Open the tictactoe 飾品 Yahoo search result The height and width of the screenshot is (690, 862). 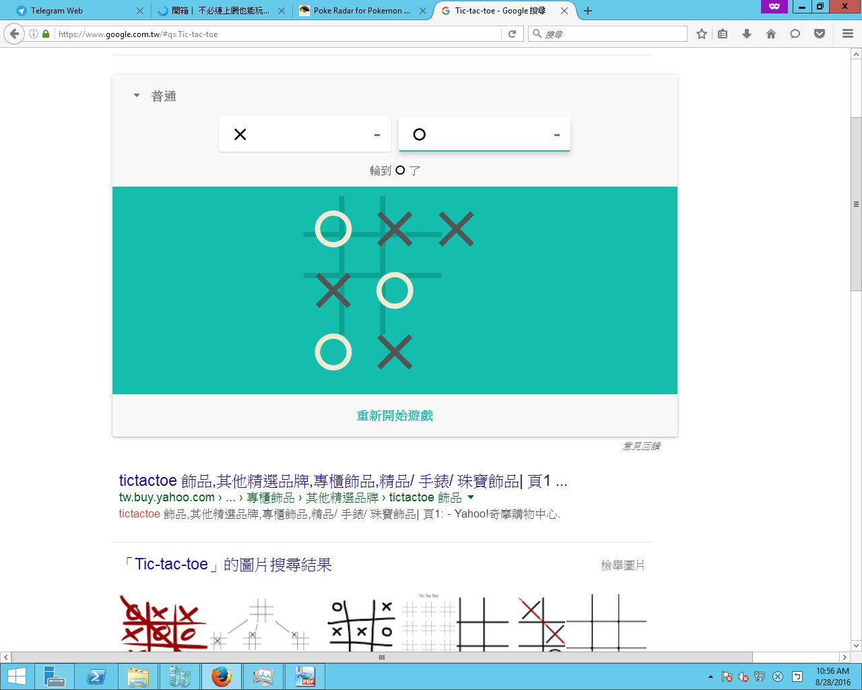(343, 480)
